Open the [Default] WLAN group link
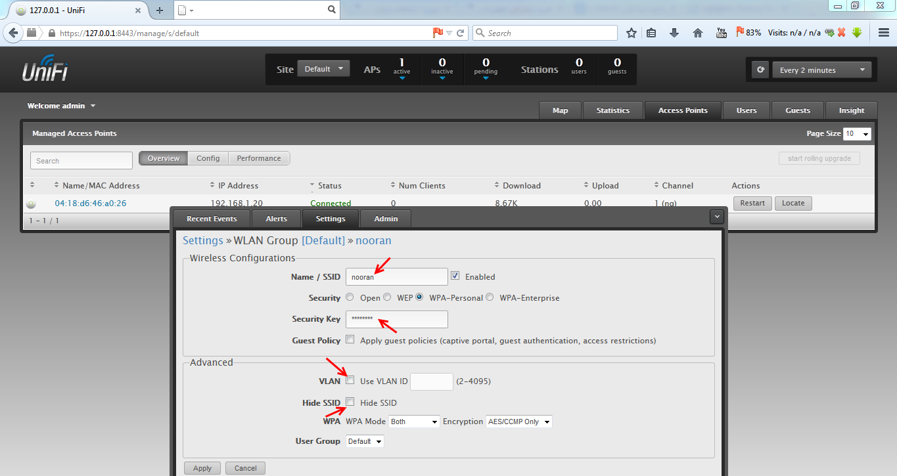The height and width of the screenshot is (476, 897). [323, 240]
